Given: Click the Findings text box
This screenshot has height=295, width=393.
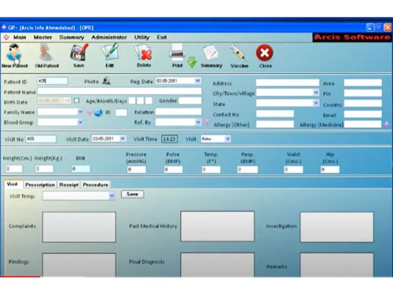Looking at the screenshot, I should tap(79, 265).
